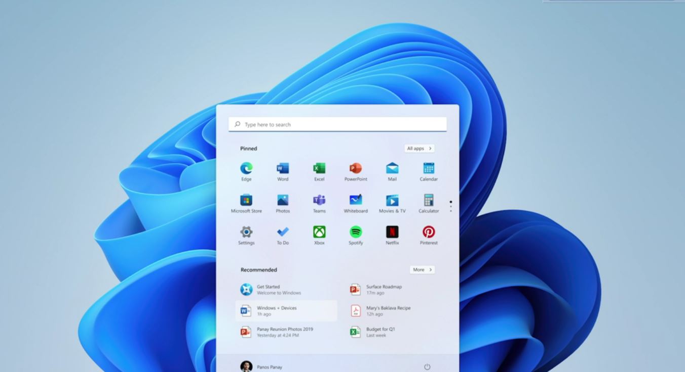
Task: Open the Photos app
Action: [282, 200]
